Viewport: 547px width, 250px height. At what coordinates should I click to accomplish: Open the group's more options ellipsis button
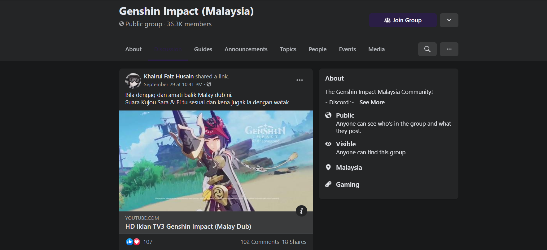point(449,49)
